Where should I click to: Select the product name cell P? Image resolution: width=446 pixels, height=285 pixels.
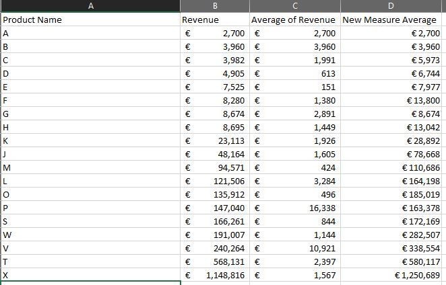(x=90, y=208)
